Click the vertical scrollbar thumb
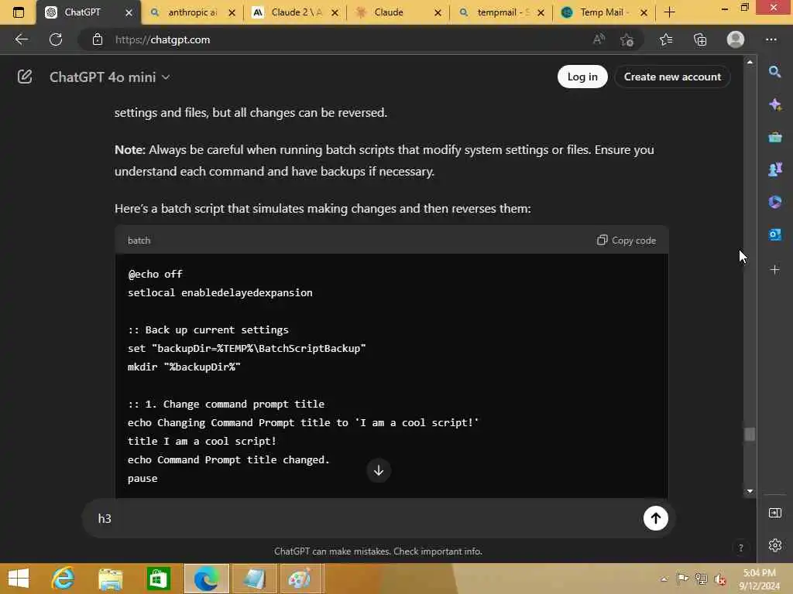 (x=750, y=435)
